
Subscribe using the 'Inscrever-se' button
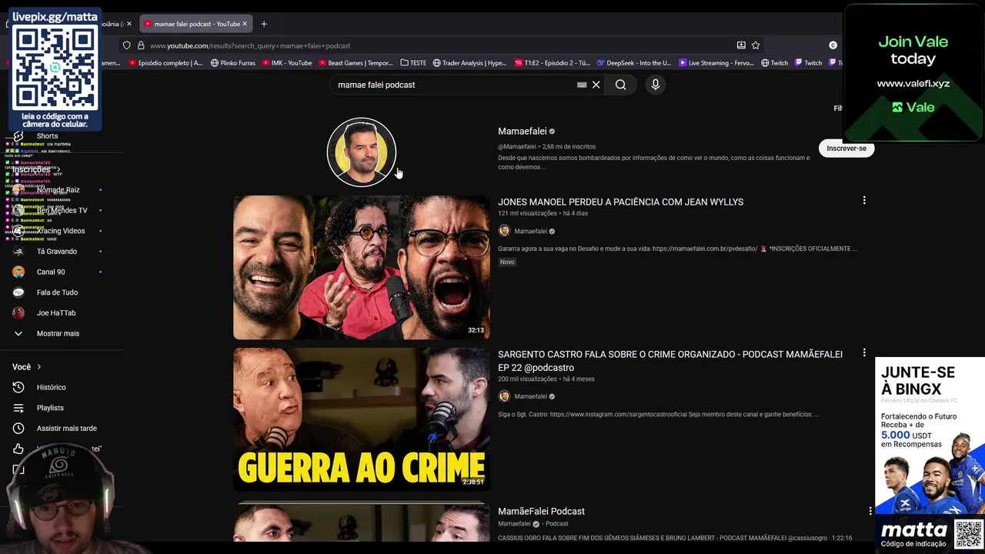coord(846,149)
